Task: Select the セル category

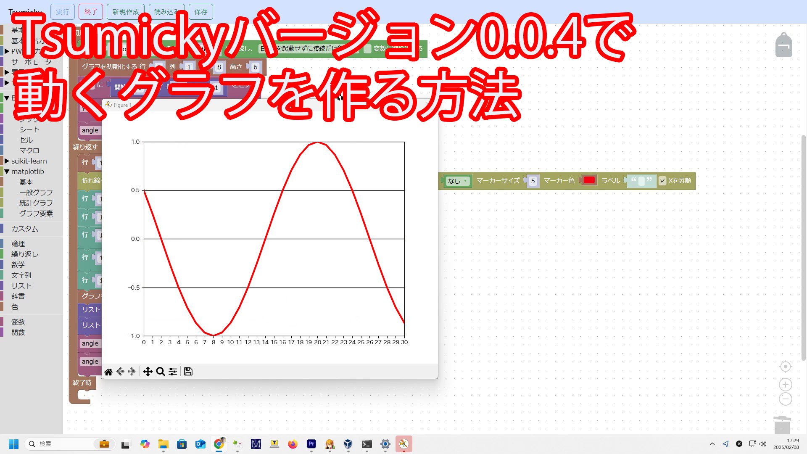Action: [26, 140]
